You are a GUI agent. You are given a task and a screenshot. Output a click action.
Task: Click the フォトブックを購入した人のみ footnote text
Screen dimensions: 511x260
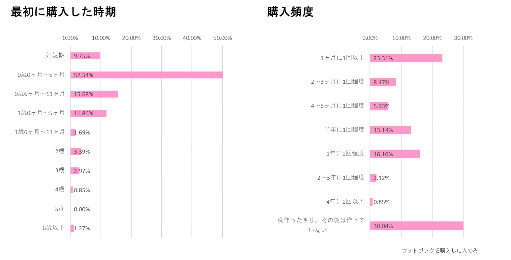440,251
